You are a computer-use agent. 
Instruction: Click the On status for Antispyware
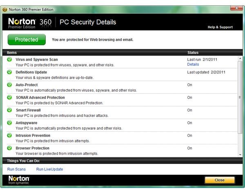pyautogui.click(x=190, y=123)
